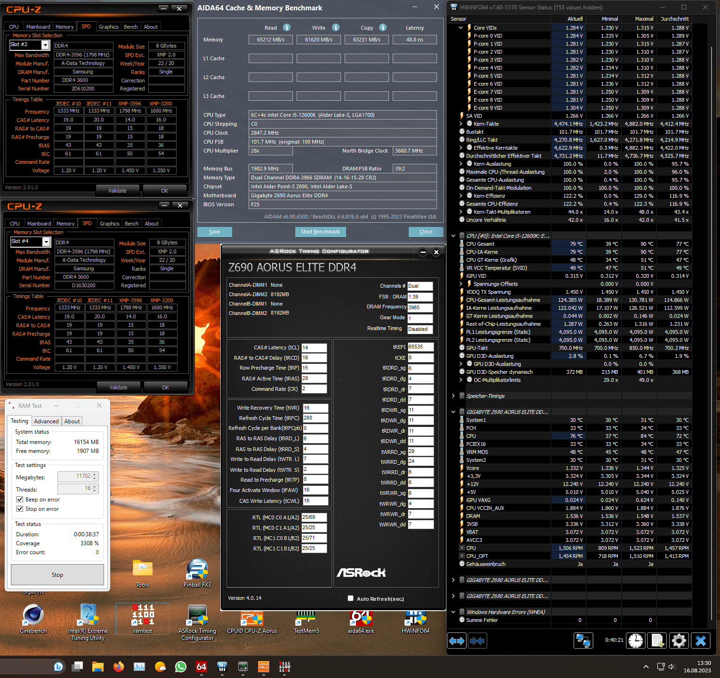Click HWiNFO blue X close-sensors icon
The height and width of the screenshot is (678, 720).
click(701, 641)
